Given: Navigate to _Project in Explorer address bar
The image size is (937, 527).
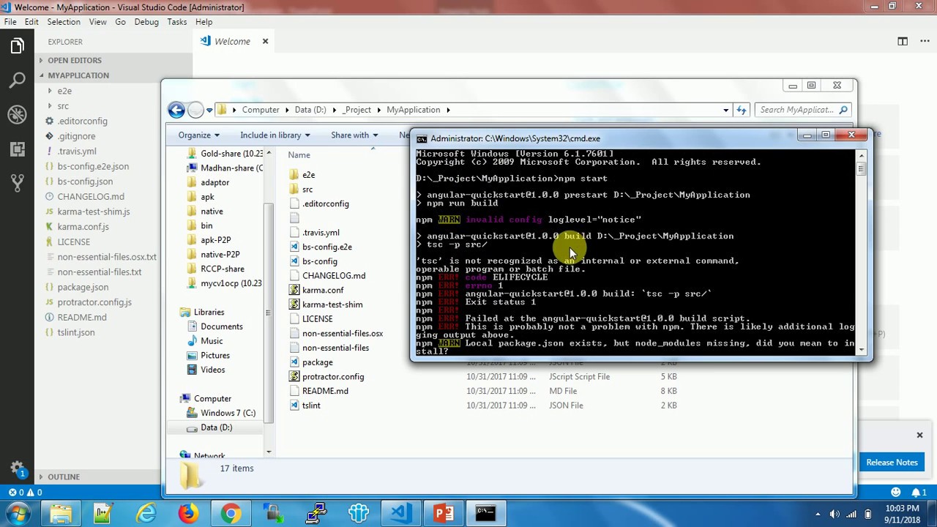Looking at the screenshot, I should click(357, 110).
